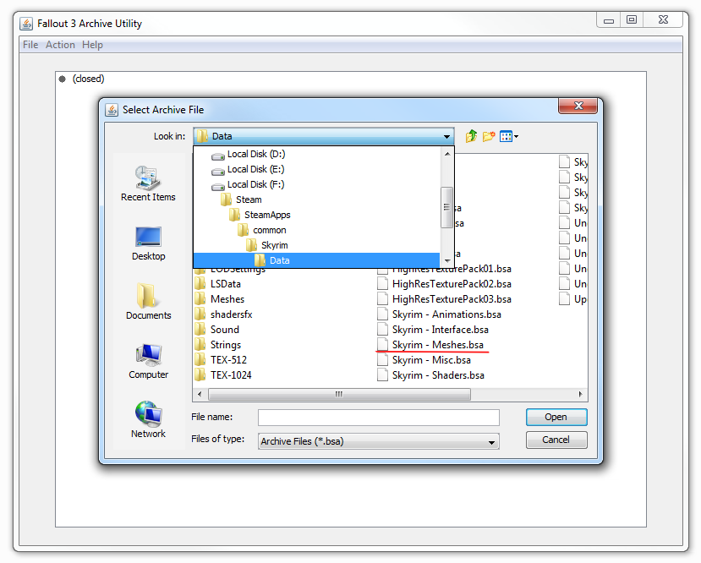The height and width of the screenshot is (563, 701).
Task: Select the TEX-512 folder
Action: point(221,360)
